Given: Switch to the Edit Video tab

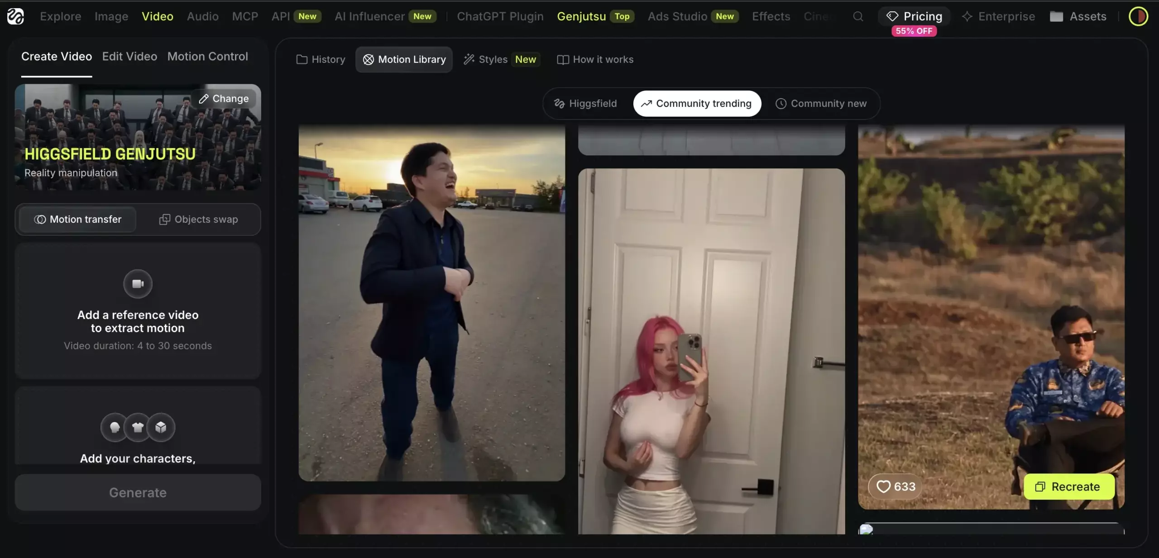Looking at the screenshot, I should click(129, 56).
